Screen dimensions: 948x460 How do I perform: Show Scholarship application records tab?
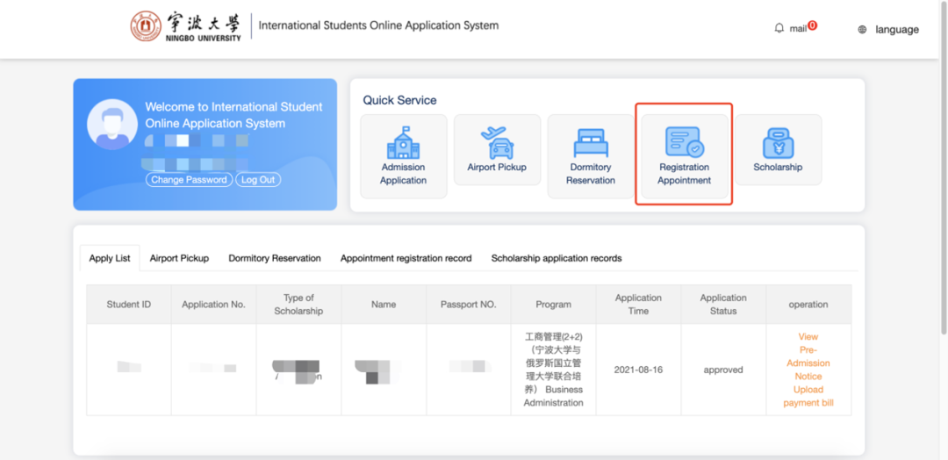(557, 258)
